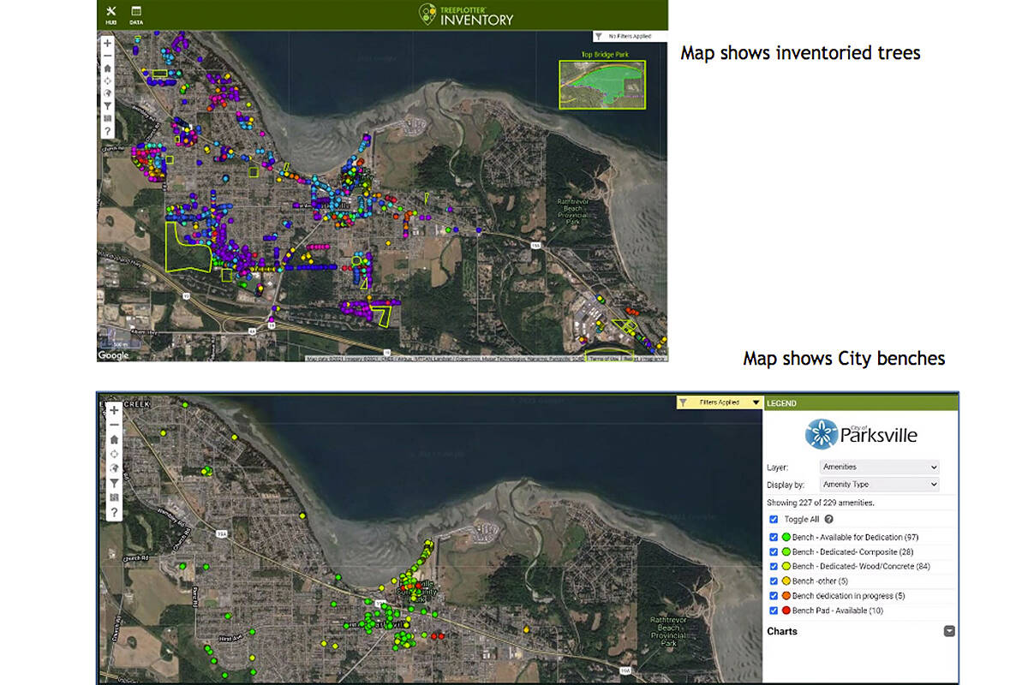The height and width of the screenshot is (685, 1028).
Task: Open the basemap globe tool
Action: [107, 93]
